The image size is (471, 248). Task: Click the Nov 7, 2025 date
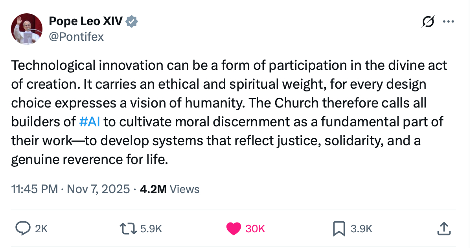coord(98,189)
